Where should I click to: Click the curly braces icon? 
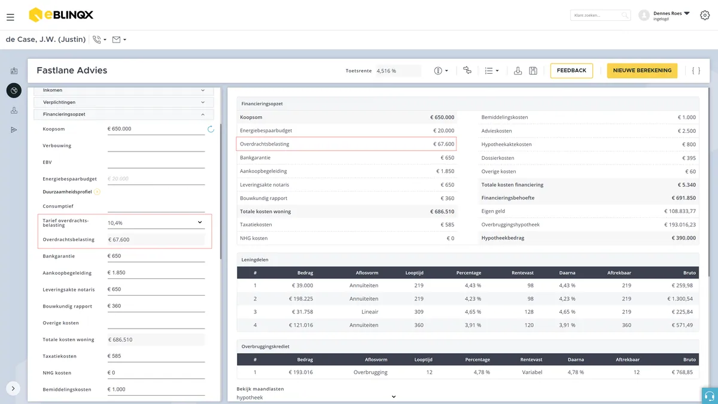tap(696, 71)
